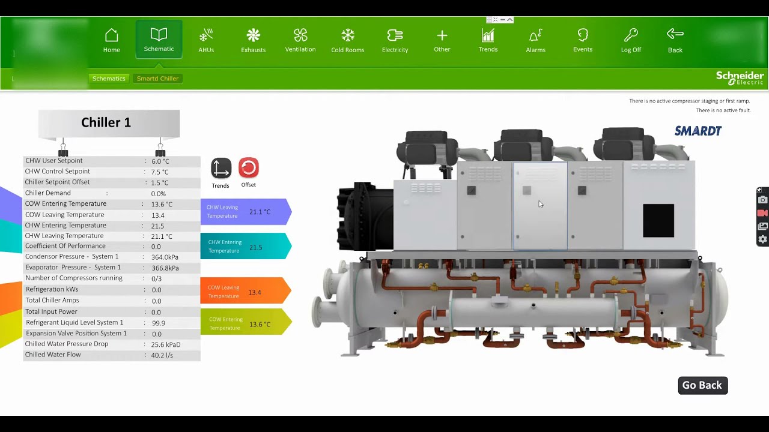The width and height of the screenshot is (769, 432).
Task: Select the COW Entering Temperature table row
Action: 112,204
